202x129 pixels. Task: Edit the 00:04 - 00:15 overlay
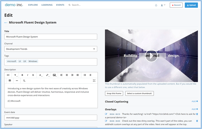pos(106,114)
